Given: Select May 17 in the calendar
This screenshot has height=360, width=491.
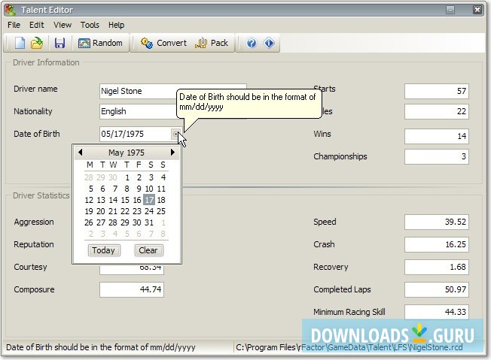Looking at the screenshot, I should click(149, 200).
